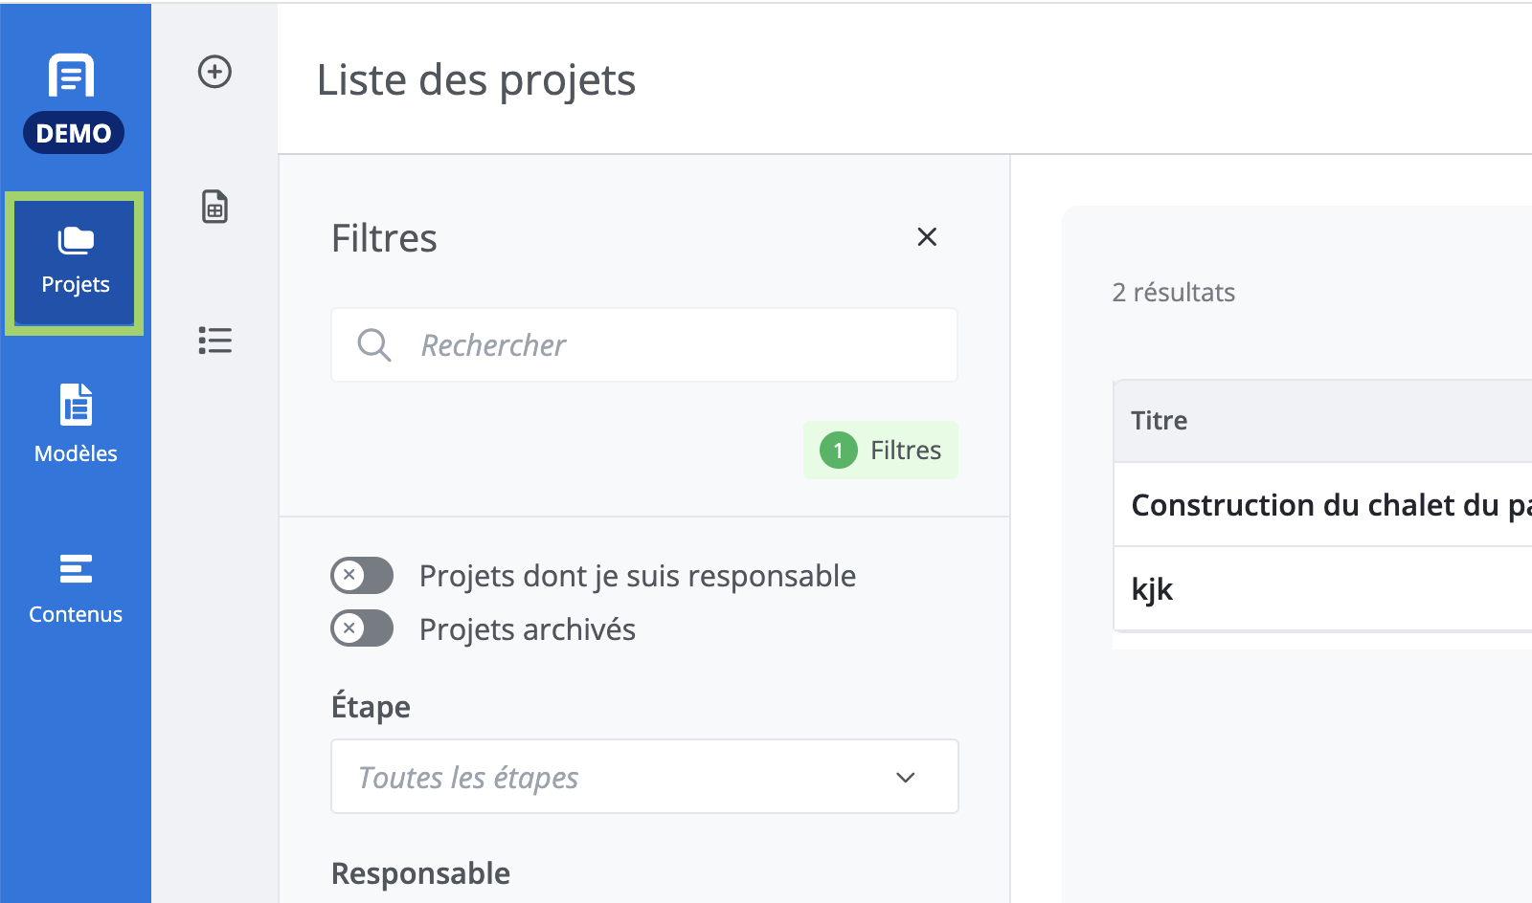This screenshot has height=903, width=1532.
Task: Open project Construction du chalet
Action: (x=1331, y=505)
